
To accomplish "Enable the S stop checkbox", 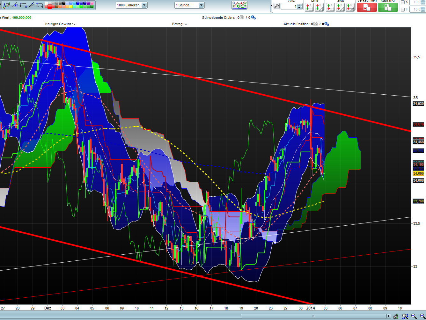I will (x=403, y=2).
